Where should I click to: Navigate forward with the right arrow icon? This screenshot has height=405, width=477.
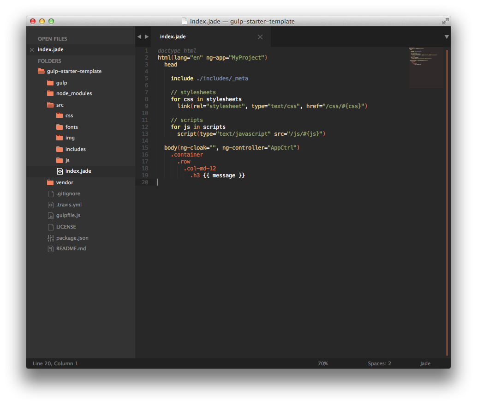[x=147, y=36]
